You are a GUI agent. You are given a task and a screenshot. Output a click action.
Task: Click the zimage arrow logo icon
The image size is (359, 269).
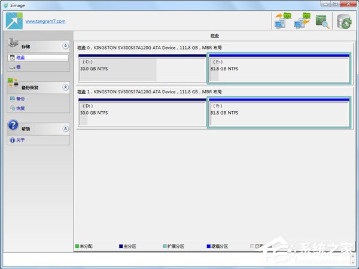[13, 21]
